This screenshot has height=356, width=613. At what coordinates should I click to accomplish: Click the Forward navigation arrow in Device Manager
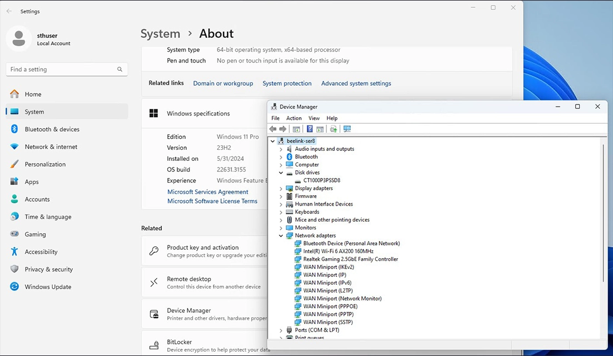point(283,129)
